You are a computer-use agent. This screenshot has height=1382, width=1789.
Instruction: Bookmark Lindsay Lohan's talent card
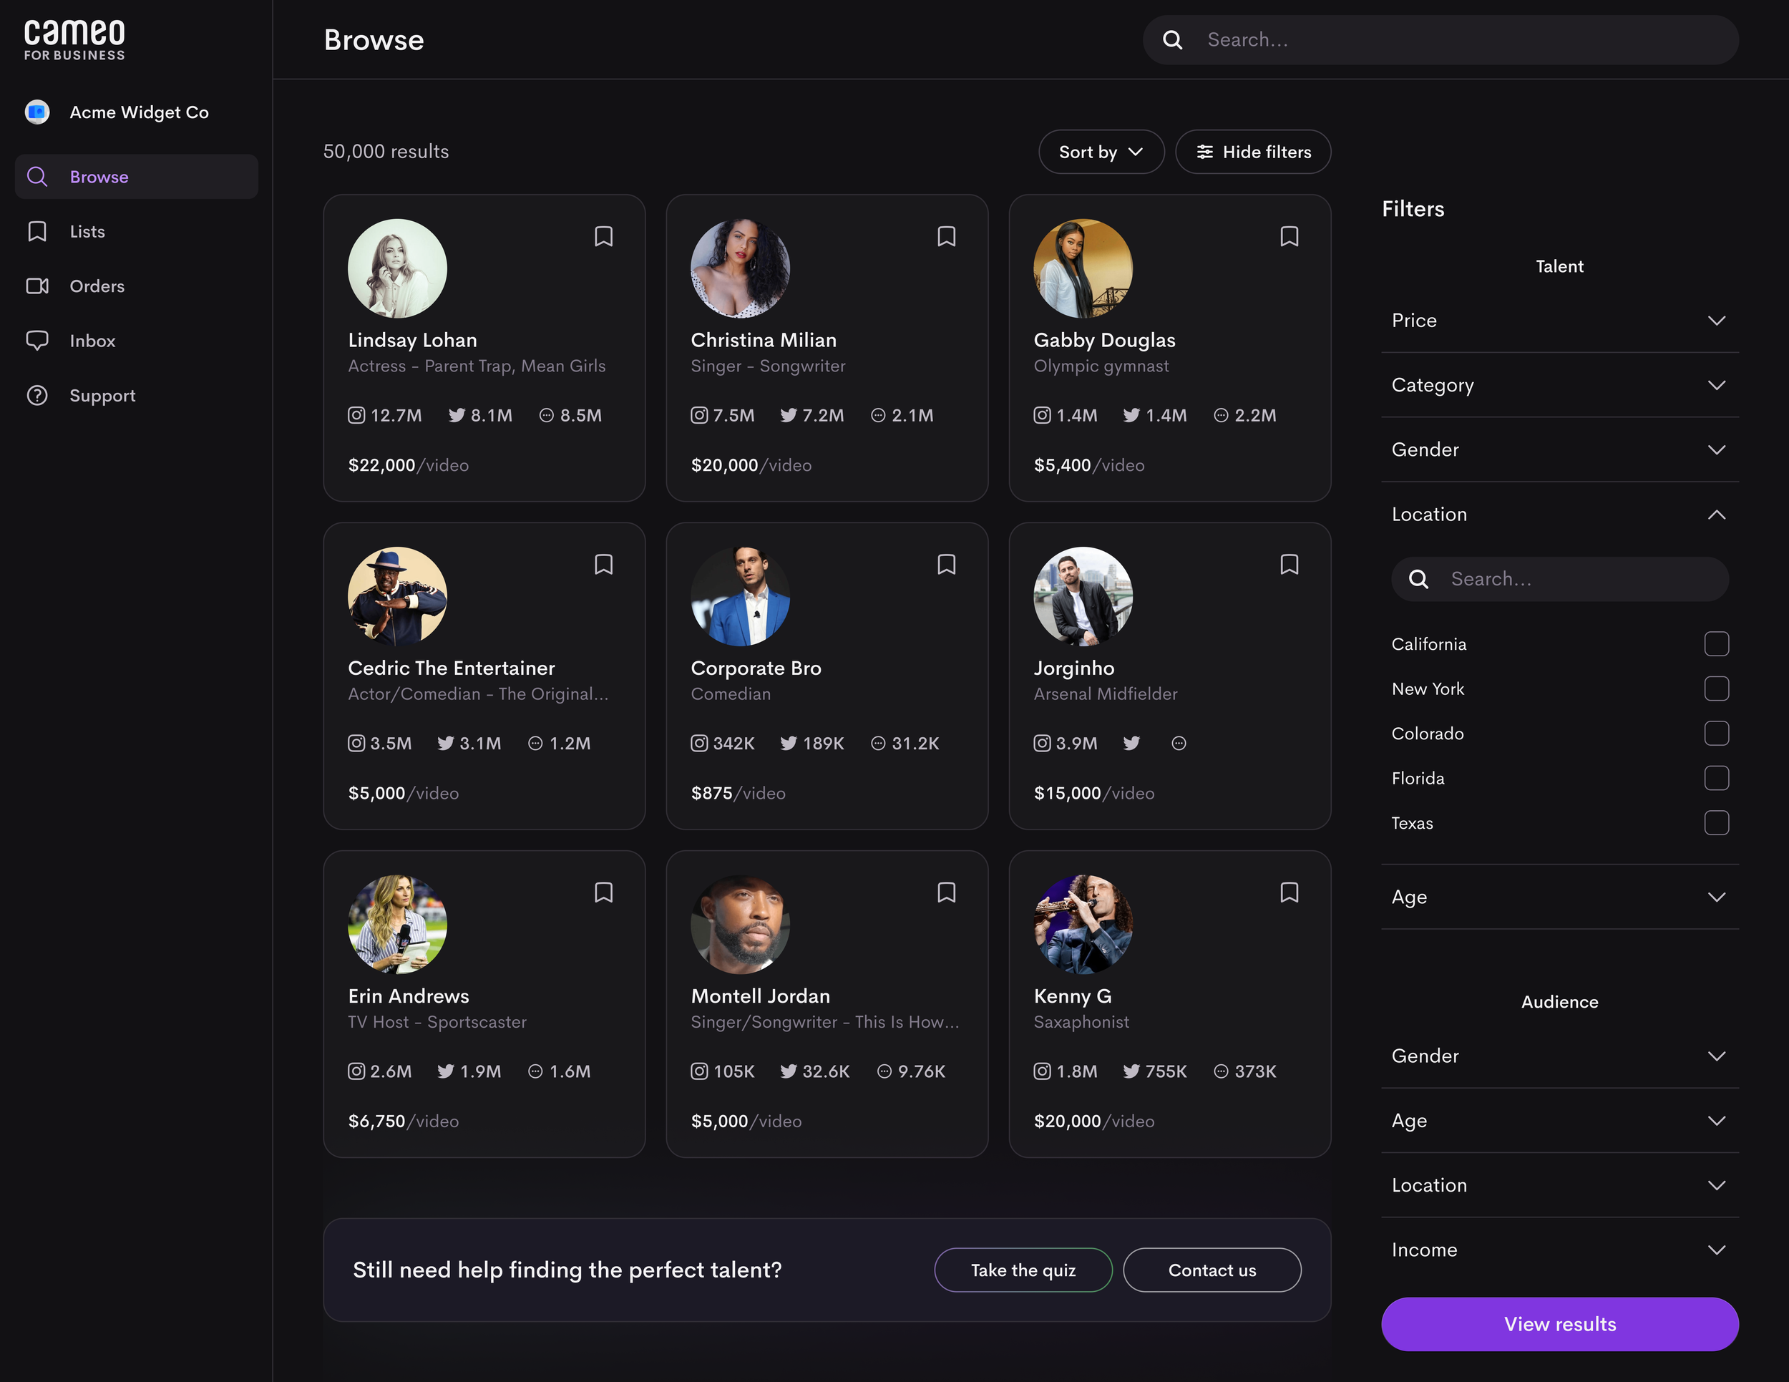(x=604, y=237)
